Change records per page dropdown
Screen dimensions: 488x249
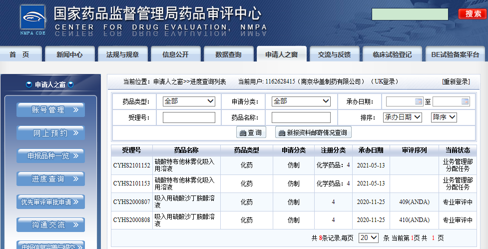tap(368, 238)
